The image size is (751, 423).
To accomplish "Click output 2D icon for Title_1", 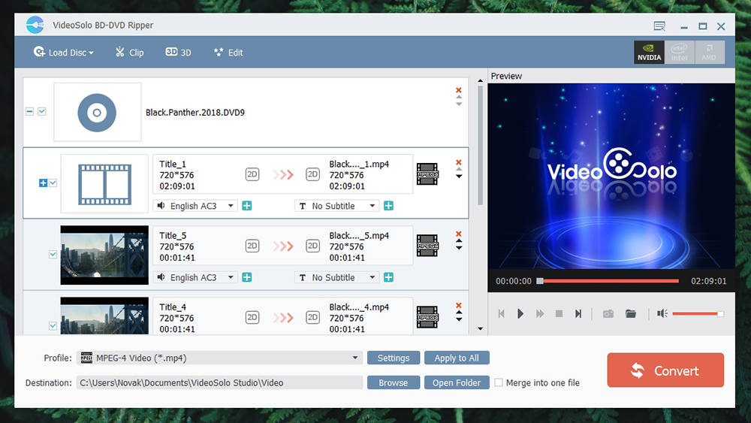I will [312, 174].
